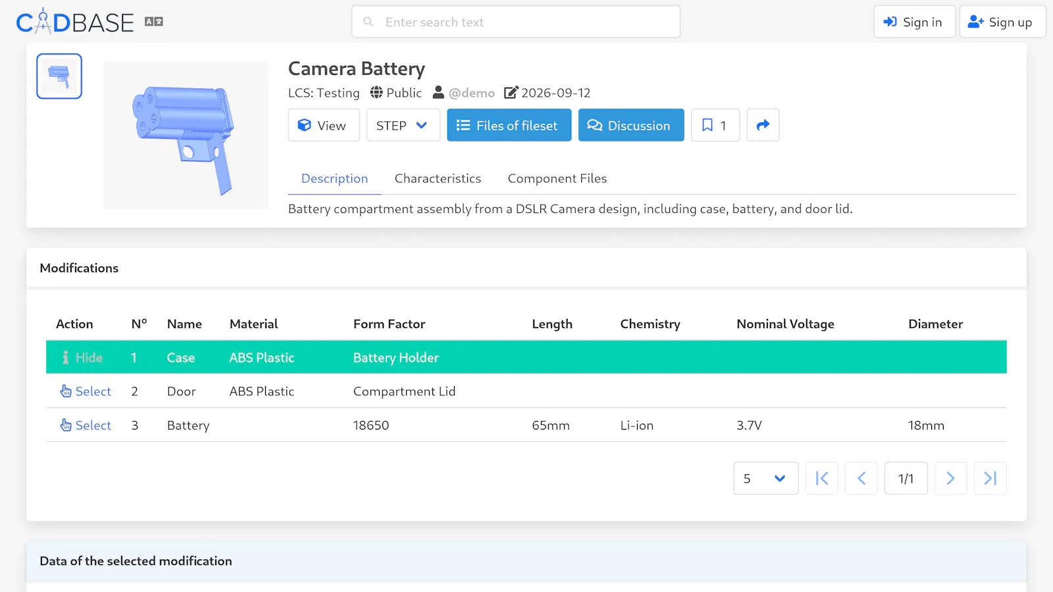Open the language switcher icon
This screenshot has height=592, width=1053.
pyautogui.click(x=154, y=22)
